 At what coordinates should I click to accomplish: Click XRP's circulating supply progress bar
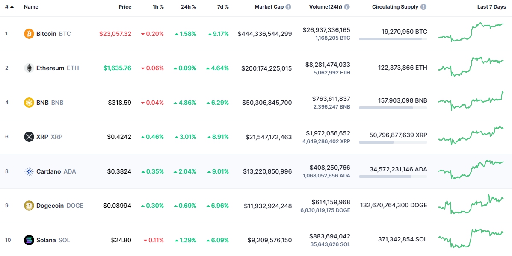[x=393, y=142]
